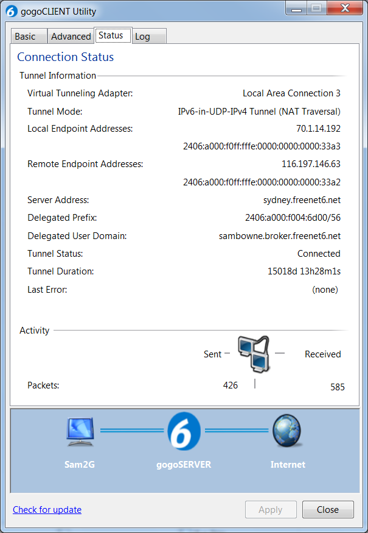Click the (none) last error value
Image resolution: width=368 pixels, height=533 pixels.
[325, 290]
